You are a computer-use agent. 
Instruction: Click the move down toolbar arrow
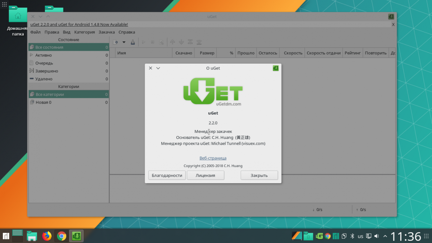pos(181,42)
